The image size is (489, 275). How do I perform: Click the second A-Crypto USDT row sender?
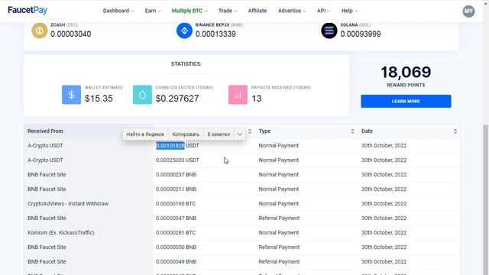(x=45, y=160)
